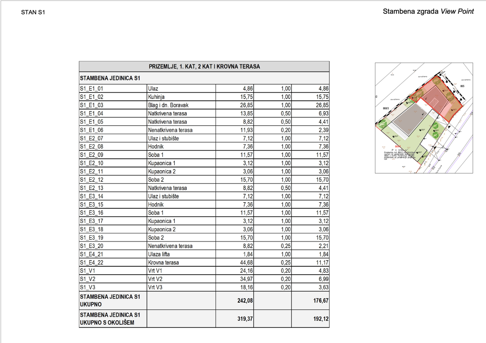Click the 'Vrt V2' cell
Image resolution: width=486 pixels, height=343 pixels.
pos(181,279)
